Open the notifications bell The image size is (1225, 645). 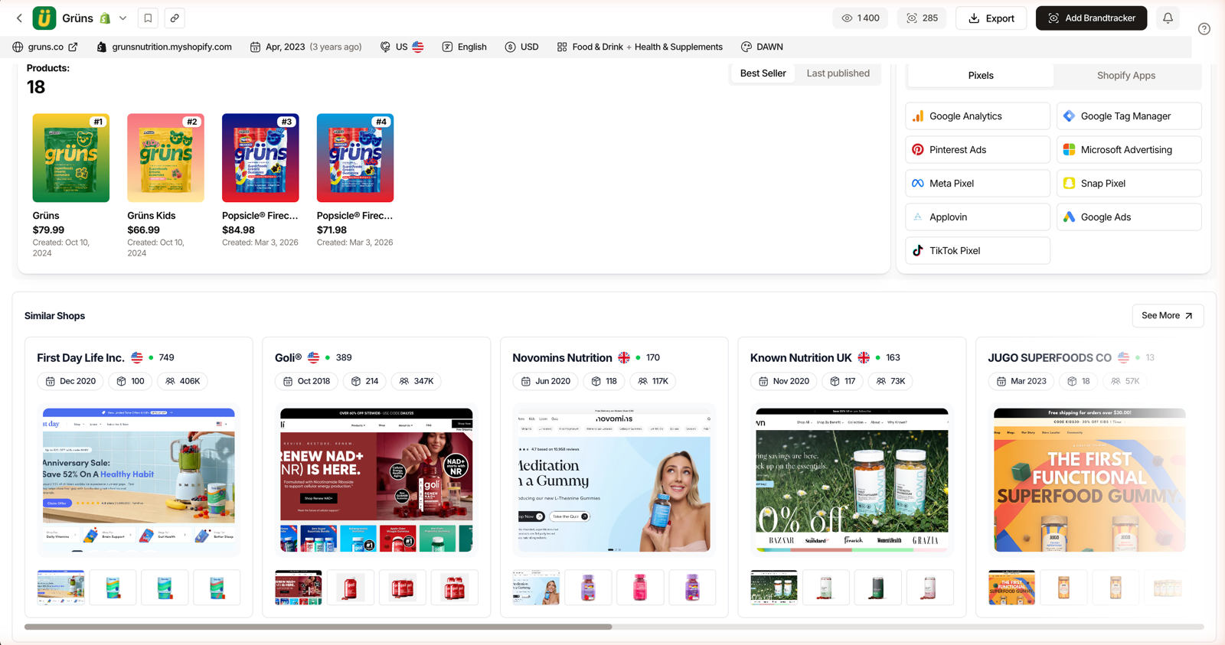[x=1168, y=18]
